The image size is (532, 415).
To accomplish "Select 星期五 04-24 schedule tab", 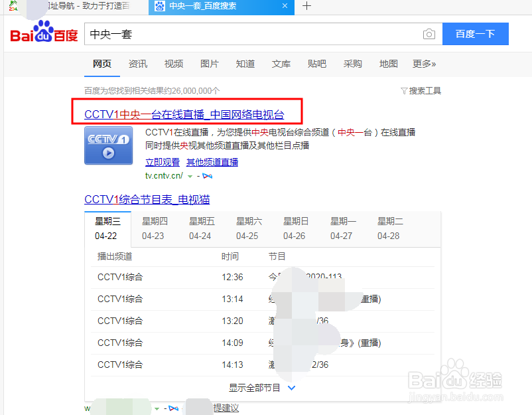I will coord(202,228).
